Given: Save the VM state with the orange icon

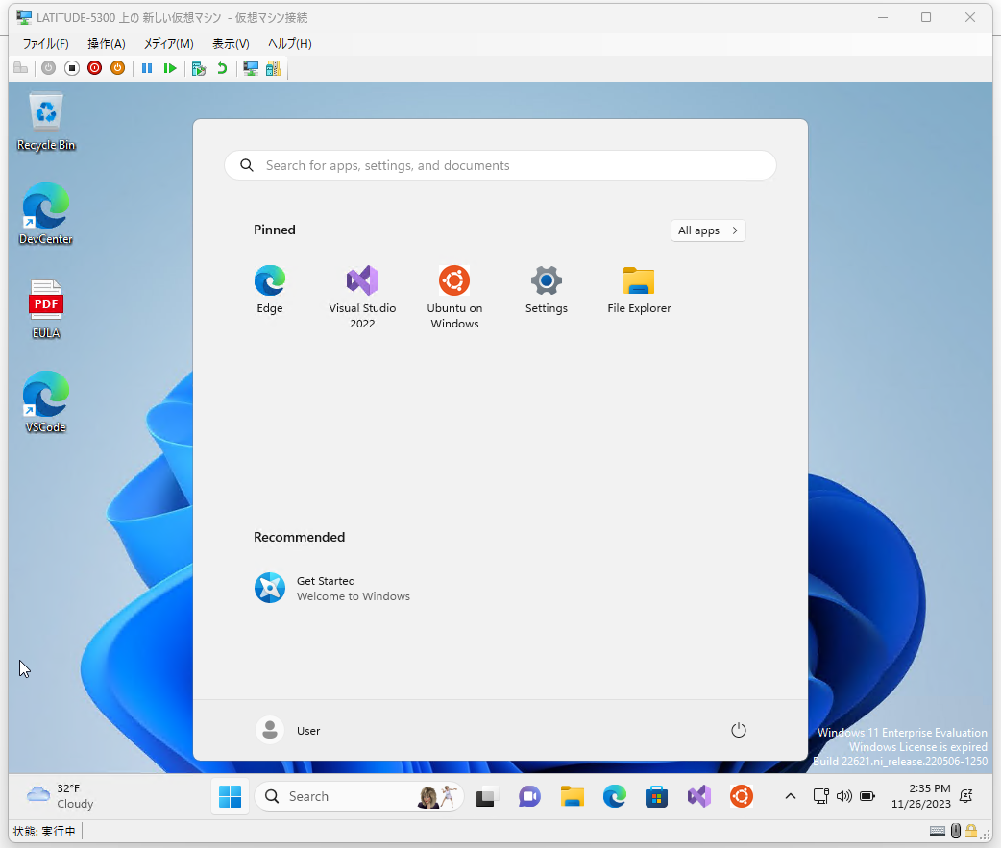Looking at the screenshot, I should coord(117,67).
